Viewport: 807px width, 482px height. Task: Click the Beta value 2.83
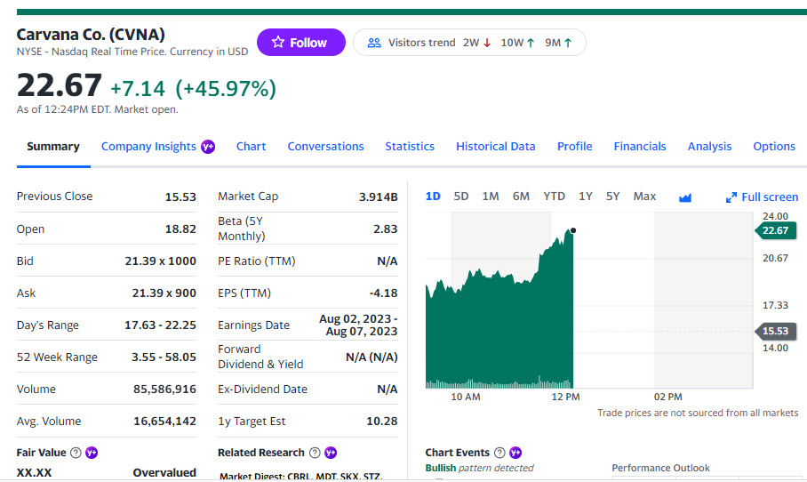point(386,229)
